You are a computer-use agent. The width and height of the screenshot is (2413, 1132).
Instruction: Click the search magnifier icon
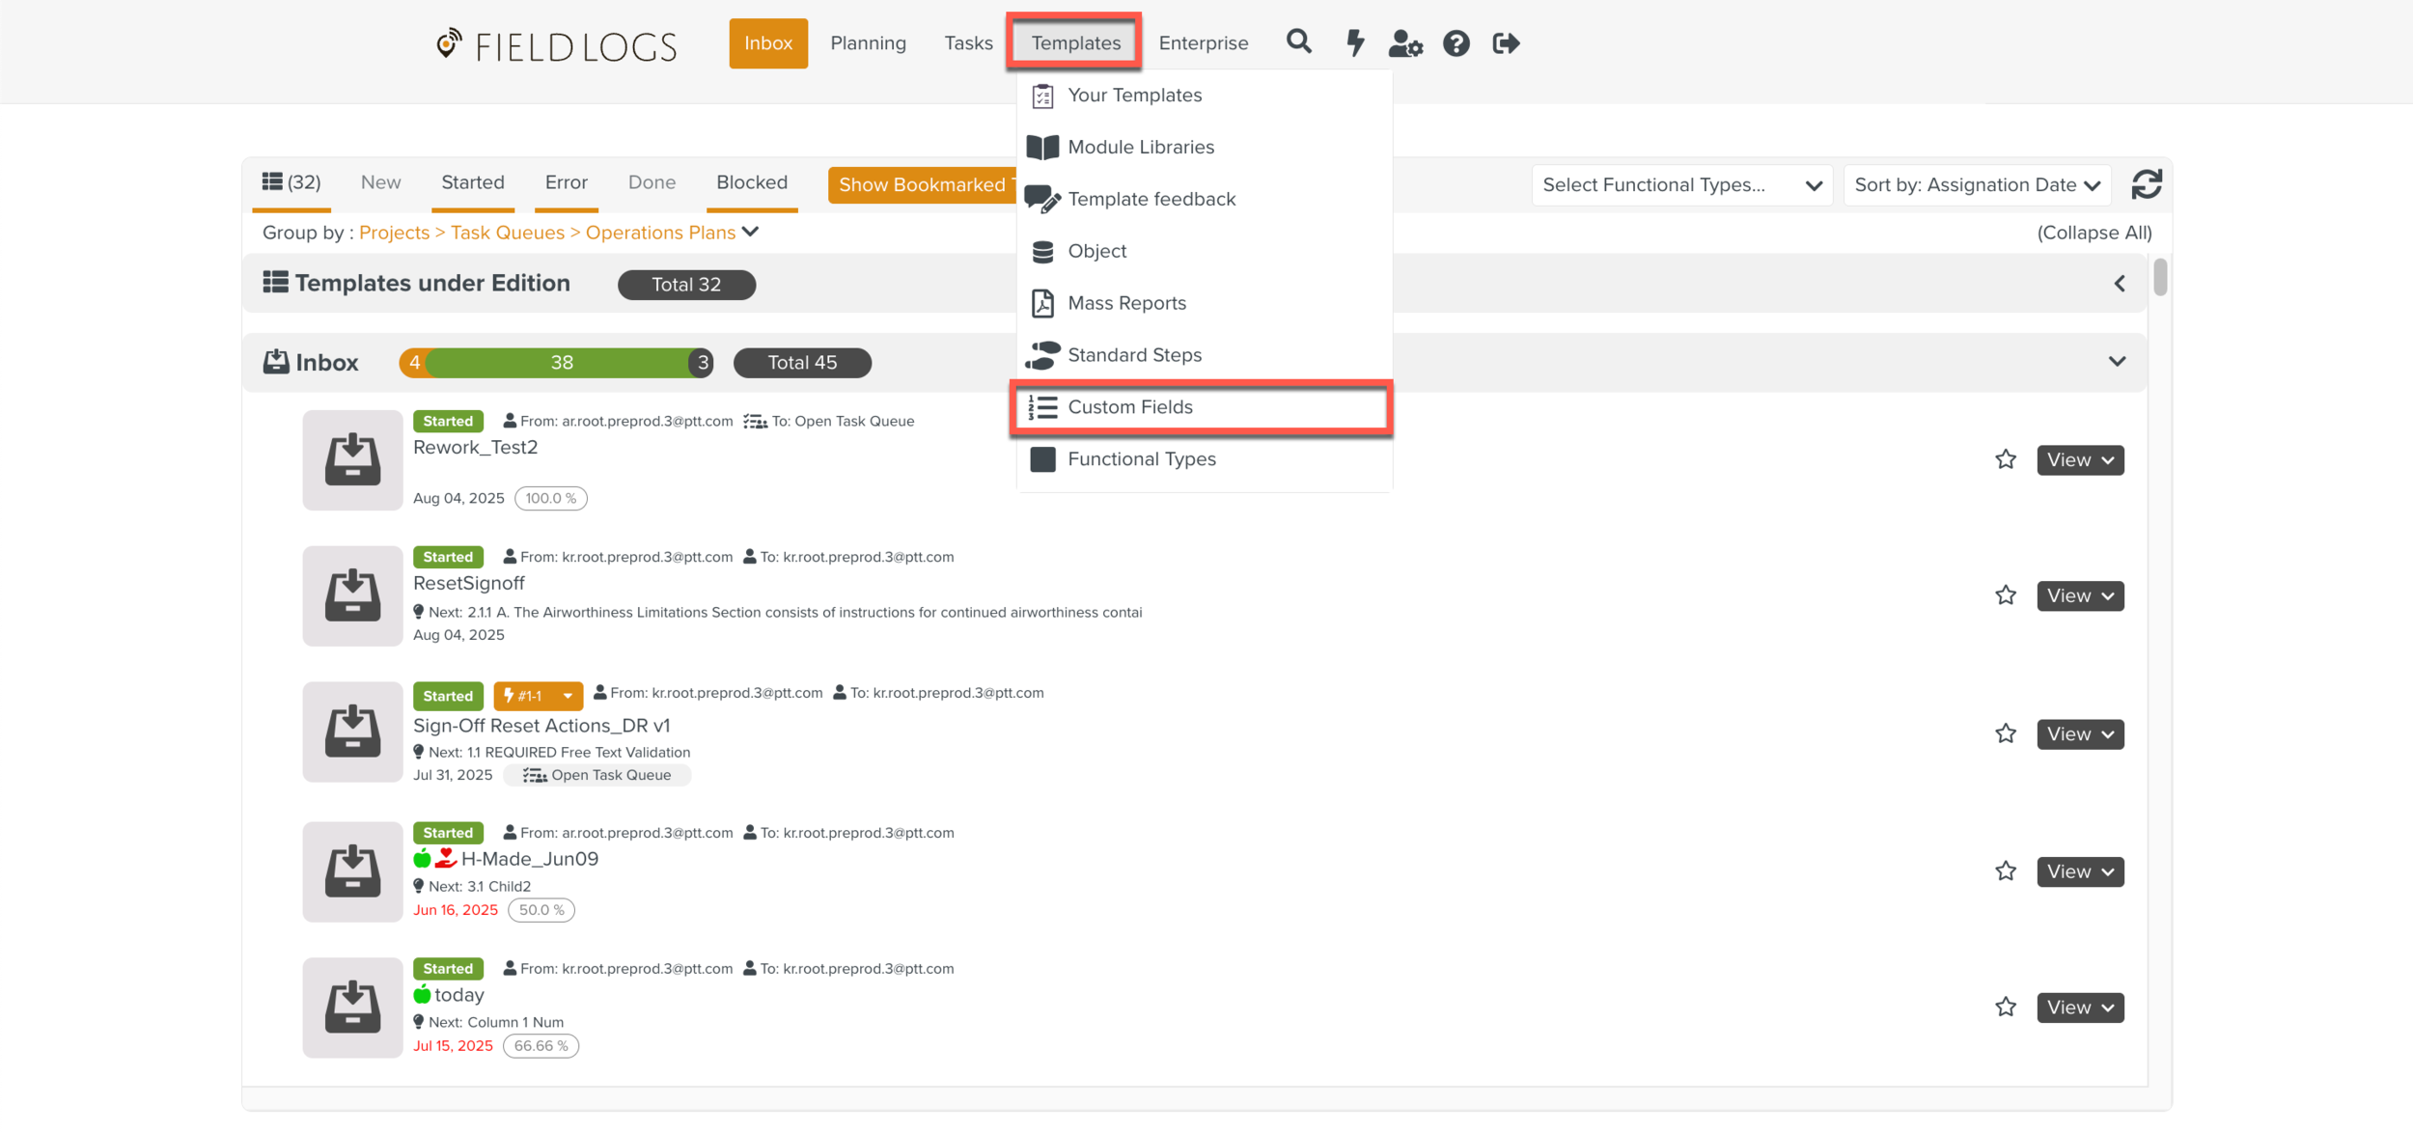click(1298, 42)
